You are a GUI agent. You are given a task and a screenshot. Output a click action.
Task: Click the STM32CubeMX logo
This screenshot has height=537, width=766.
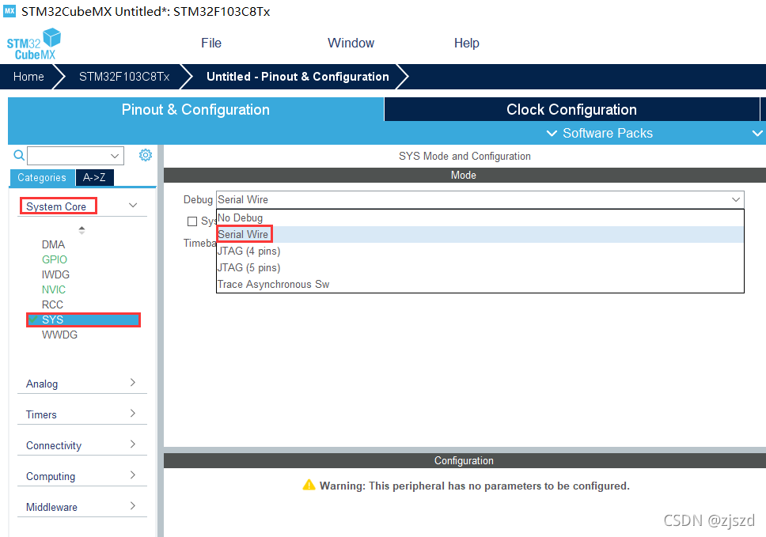coord(34,44)
